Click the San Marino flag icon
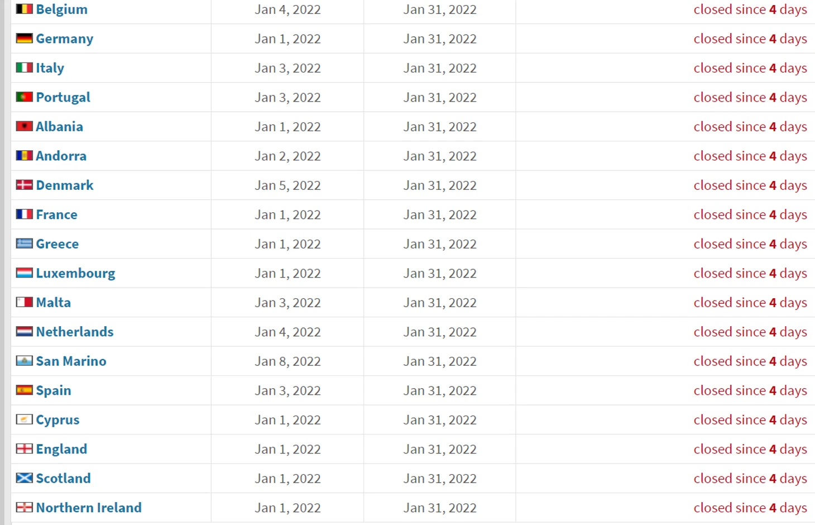The height and width of the screenshot is (525, 815). tap(25, 361)
